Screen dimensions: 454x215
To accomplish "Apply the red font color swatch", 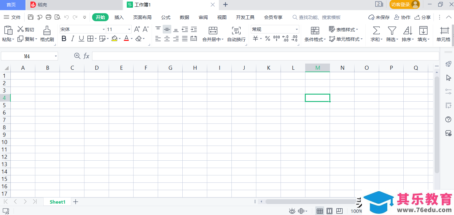I will [126, 39].
